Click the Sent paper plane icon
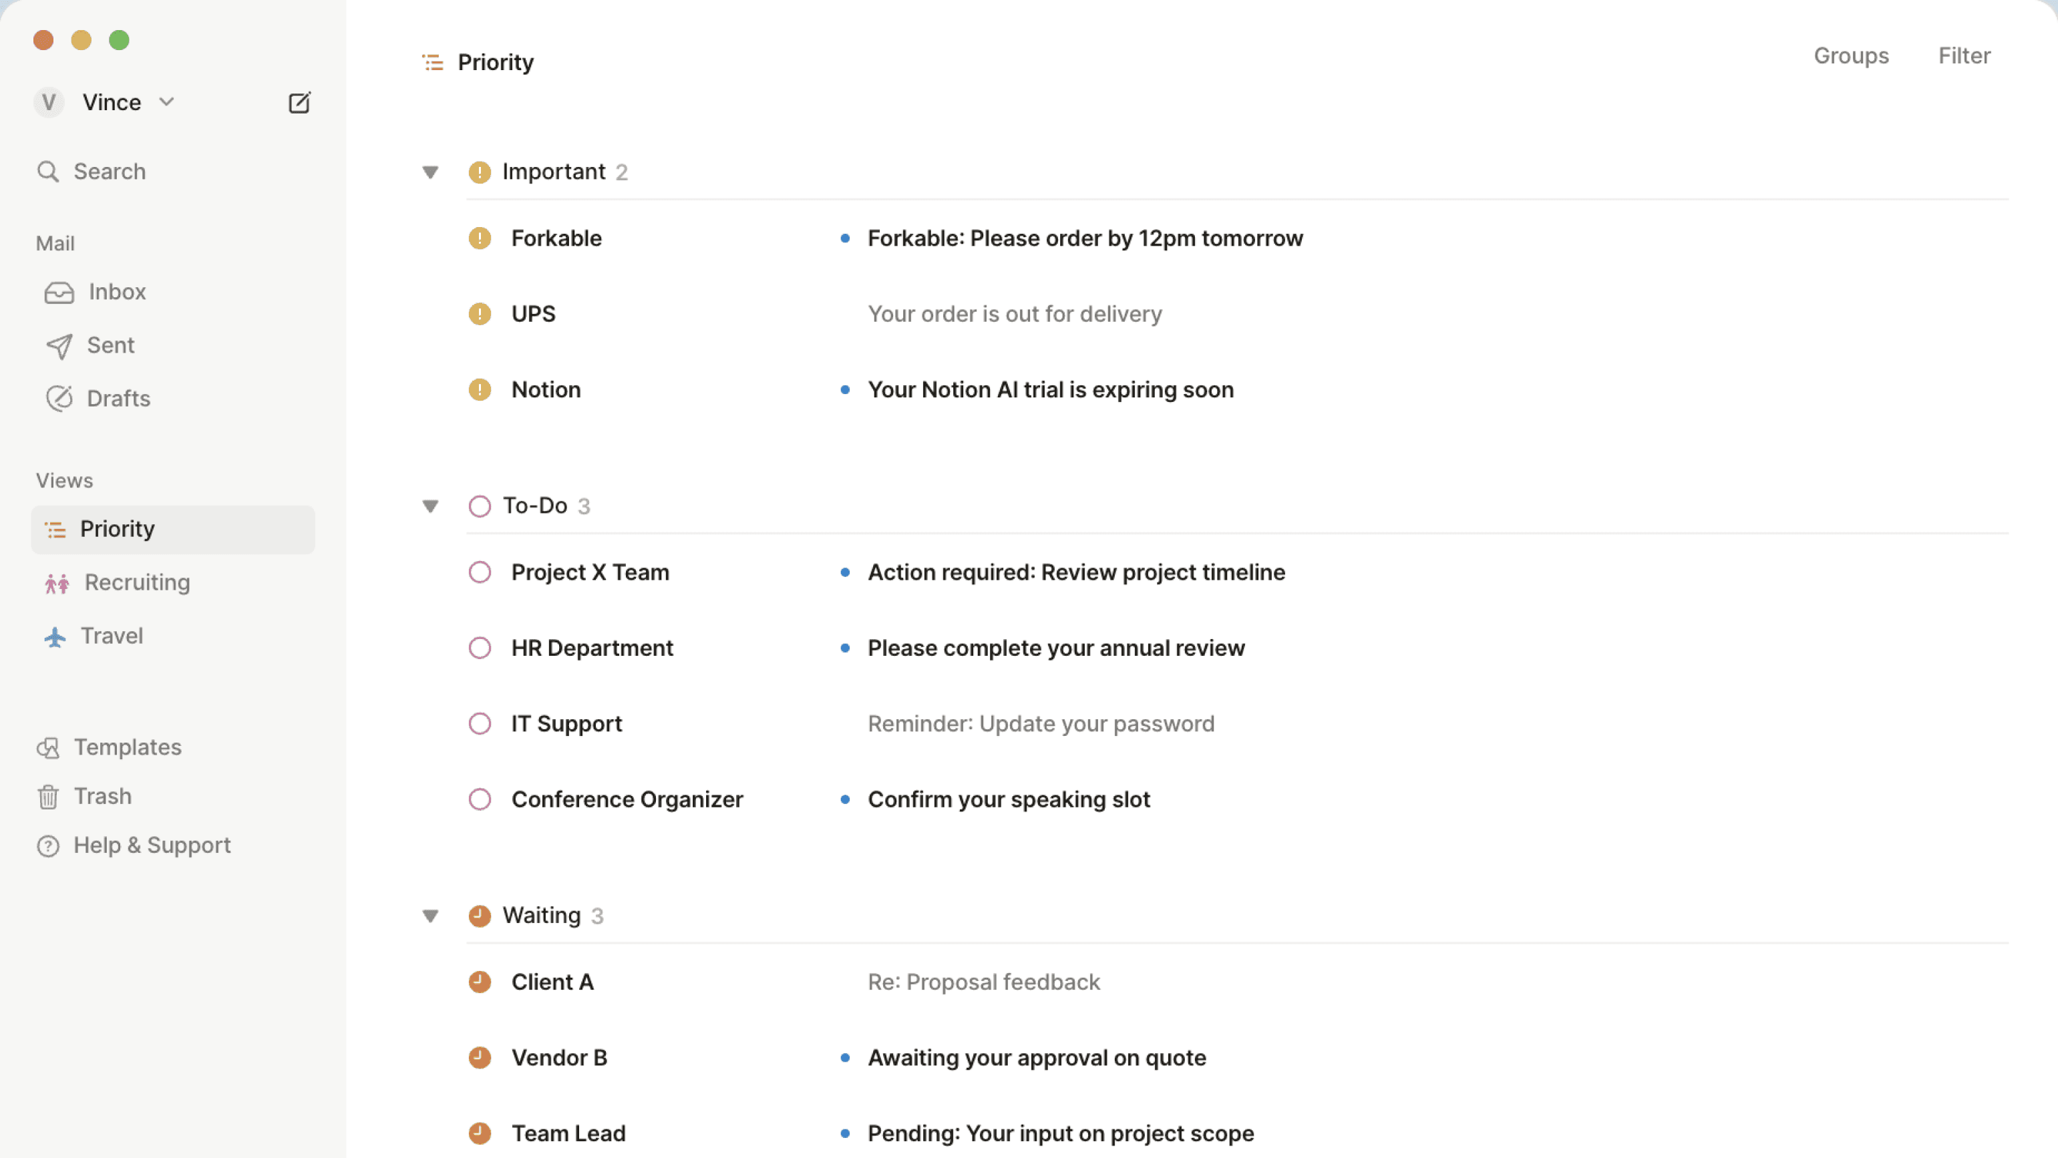 click(x=59, y=346)
